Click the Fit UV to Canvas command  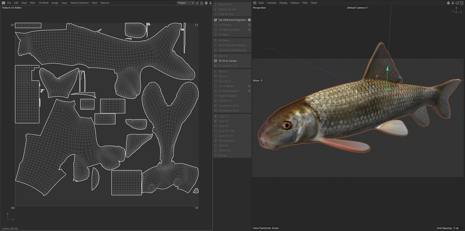click(232, 61)
